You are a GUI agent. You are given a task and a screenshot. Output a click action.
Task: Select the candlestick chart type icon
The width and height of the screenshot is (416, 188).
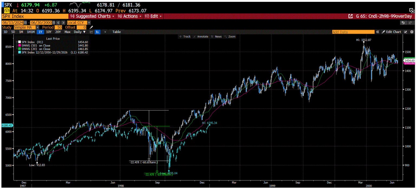coord(97,32)
